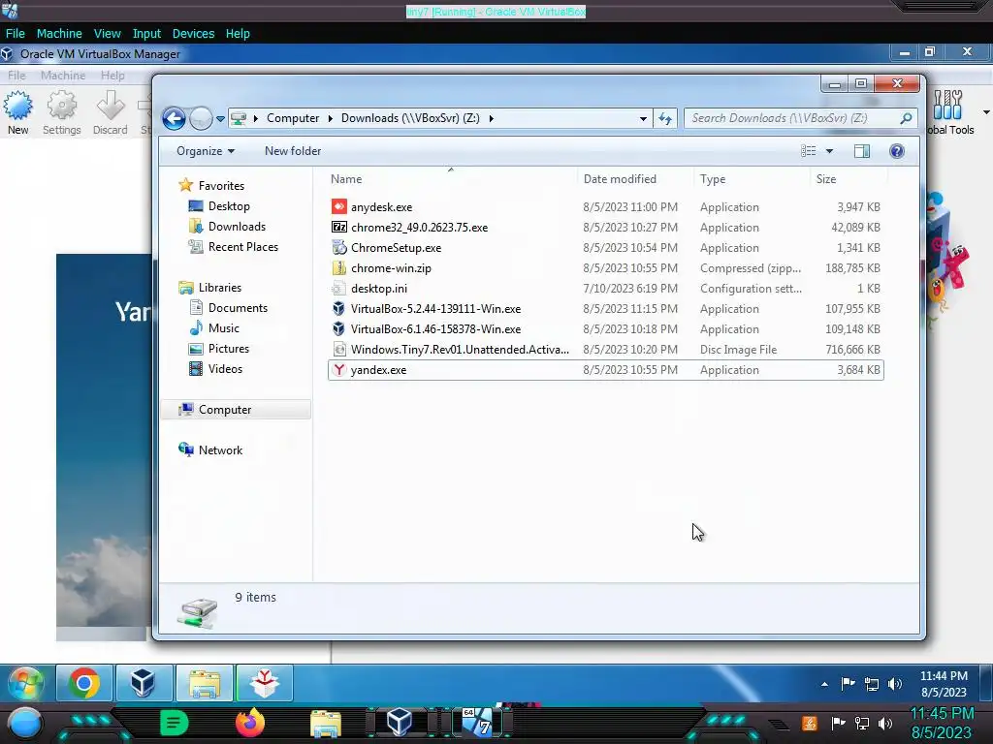Click the Search Downloads input field
Viewport: 993px width, 744px height.
point(791,118)
